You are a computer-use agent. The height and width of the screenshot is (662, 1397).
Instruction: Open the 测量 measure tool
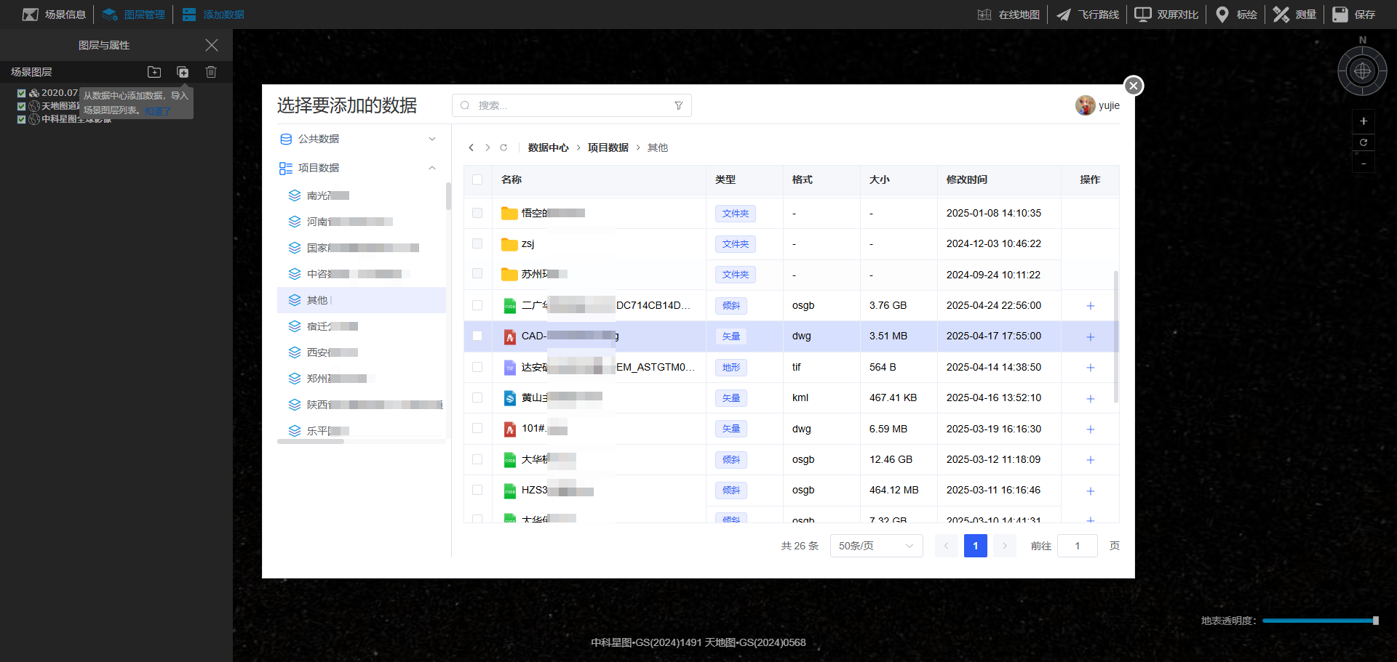pos(1295,15)
